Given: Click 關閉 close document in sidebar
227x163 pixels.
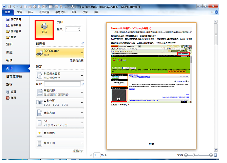Looking at the screenshot, I should coord(11,37).
